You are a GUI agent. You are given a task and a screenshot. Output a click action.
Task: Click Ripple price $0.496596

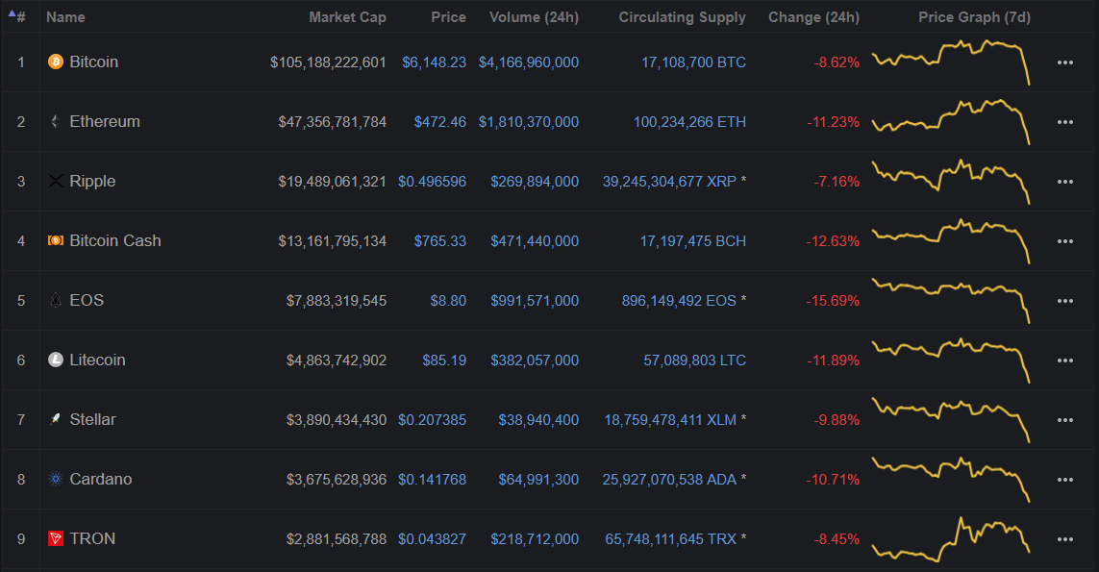[432, 182]
